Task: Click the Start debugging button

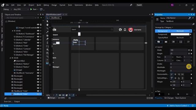Action: point(33,9)
